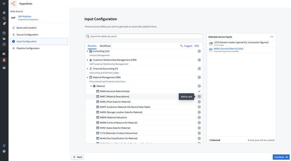The image size is (291, 161).
Task: Add MAKT table to cart
Action: [x=199, y=97]
